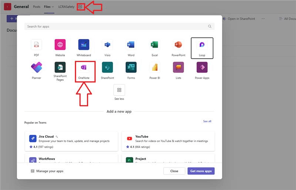Add a tab with plus icon
Viewport: 296px width, 190px height.
click(80, 7)
